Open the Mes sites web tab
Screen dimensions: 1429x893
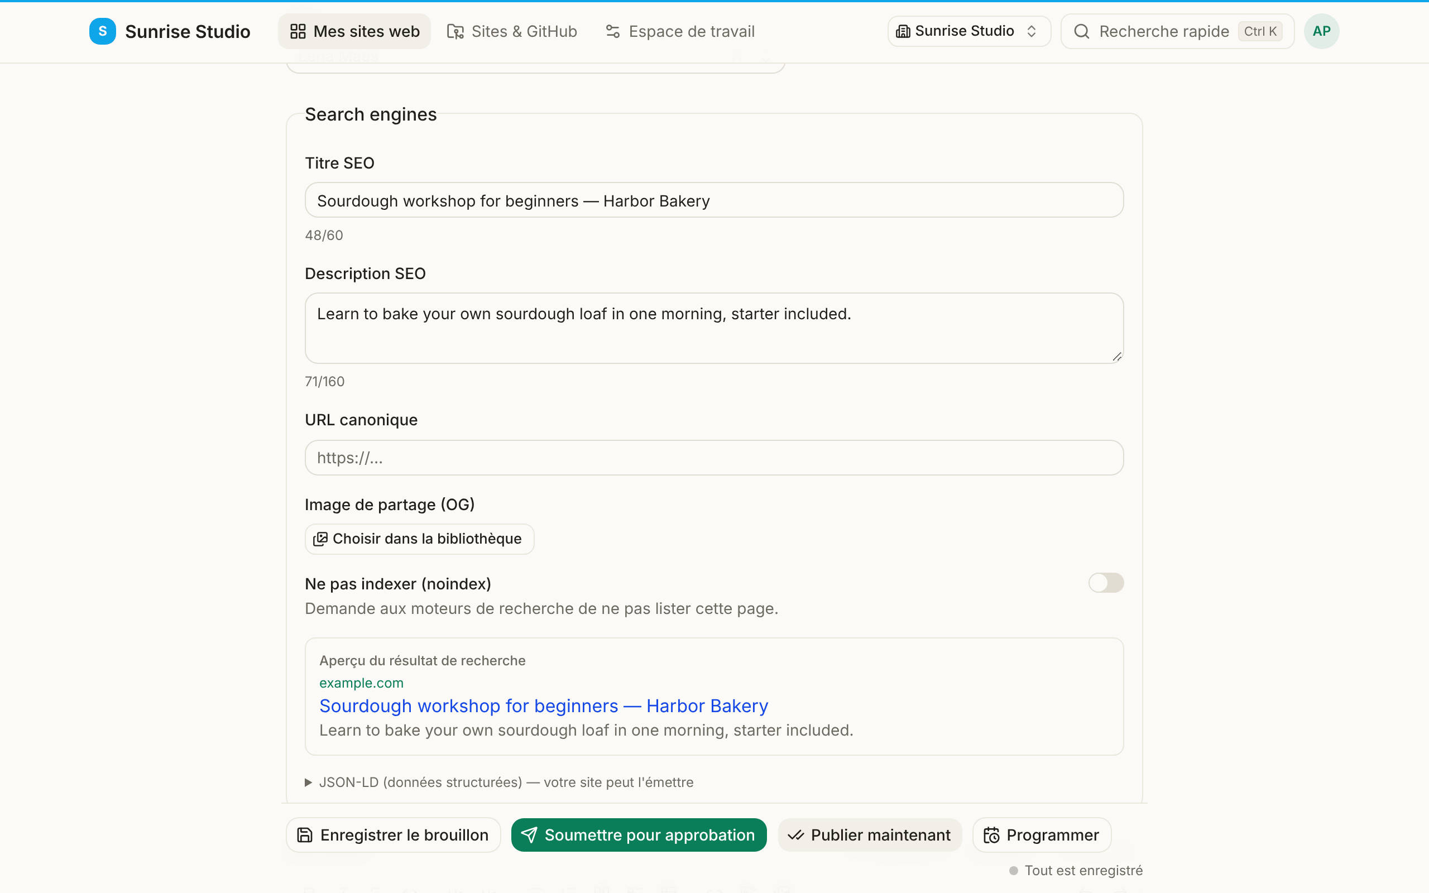click(x=354, y=31)
